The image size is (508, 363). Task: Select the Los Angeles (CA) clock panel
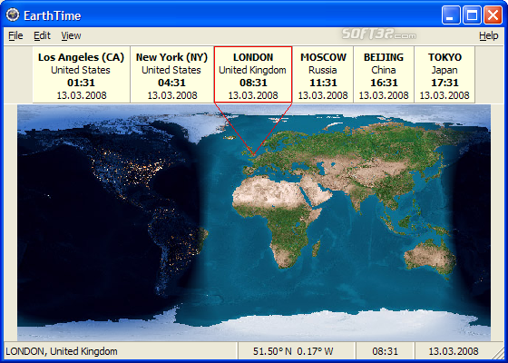pyautogui.click(x=81, y=74)
